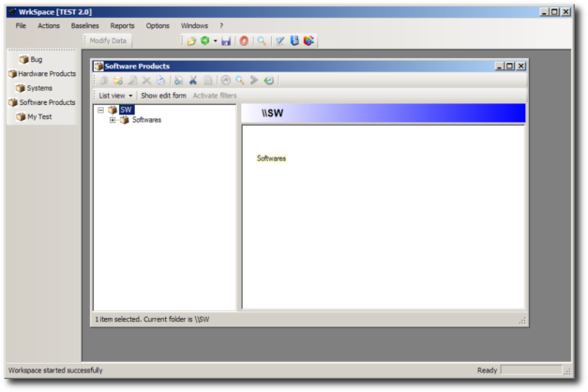Click the floppy disk save icon
Viewport: 588px width, 392px height.
point(226,41)
